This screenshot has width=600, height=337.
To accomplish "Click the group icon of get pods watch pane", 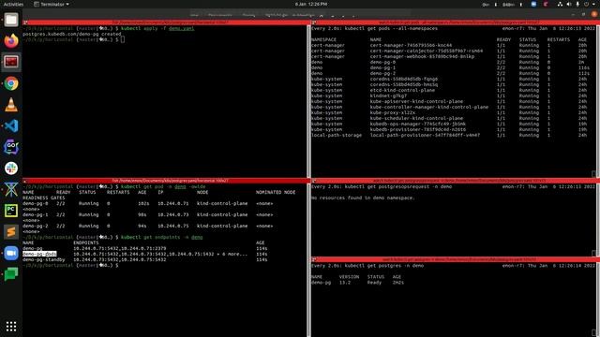I will pyautogui.click(x=314, y=22).
